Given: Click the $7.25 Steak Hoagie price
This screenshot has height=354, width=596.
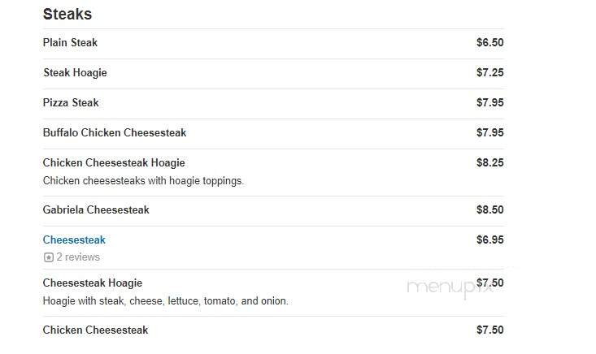Looking at the screenshot, I should pyautogui.click(x=490, y=72).
